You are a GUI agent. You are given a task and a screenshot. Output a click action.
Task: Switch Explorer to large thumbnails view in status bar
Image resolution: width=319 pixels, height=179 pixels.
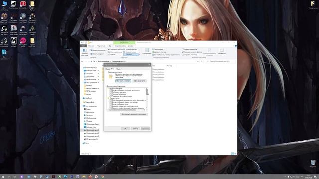235,154
